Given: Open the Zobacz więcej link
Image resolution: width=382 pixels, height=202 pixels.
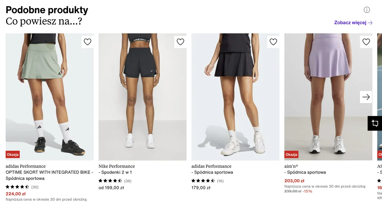Looking at the screenshot, I should [x=353, y=23].
